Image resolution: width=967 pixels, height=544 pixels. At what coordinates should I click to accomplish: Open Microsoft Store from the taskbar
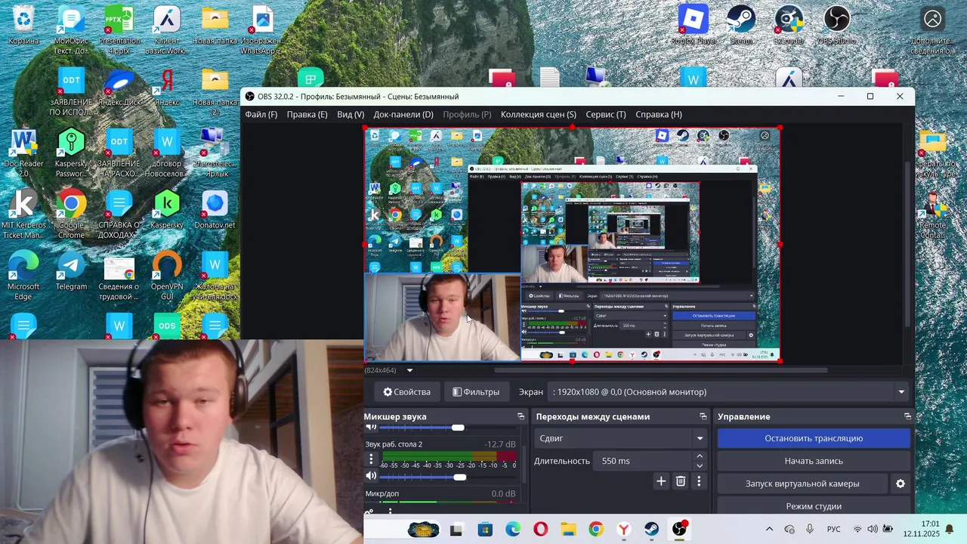point(484,529)
